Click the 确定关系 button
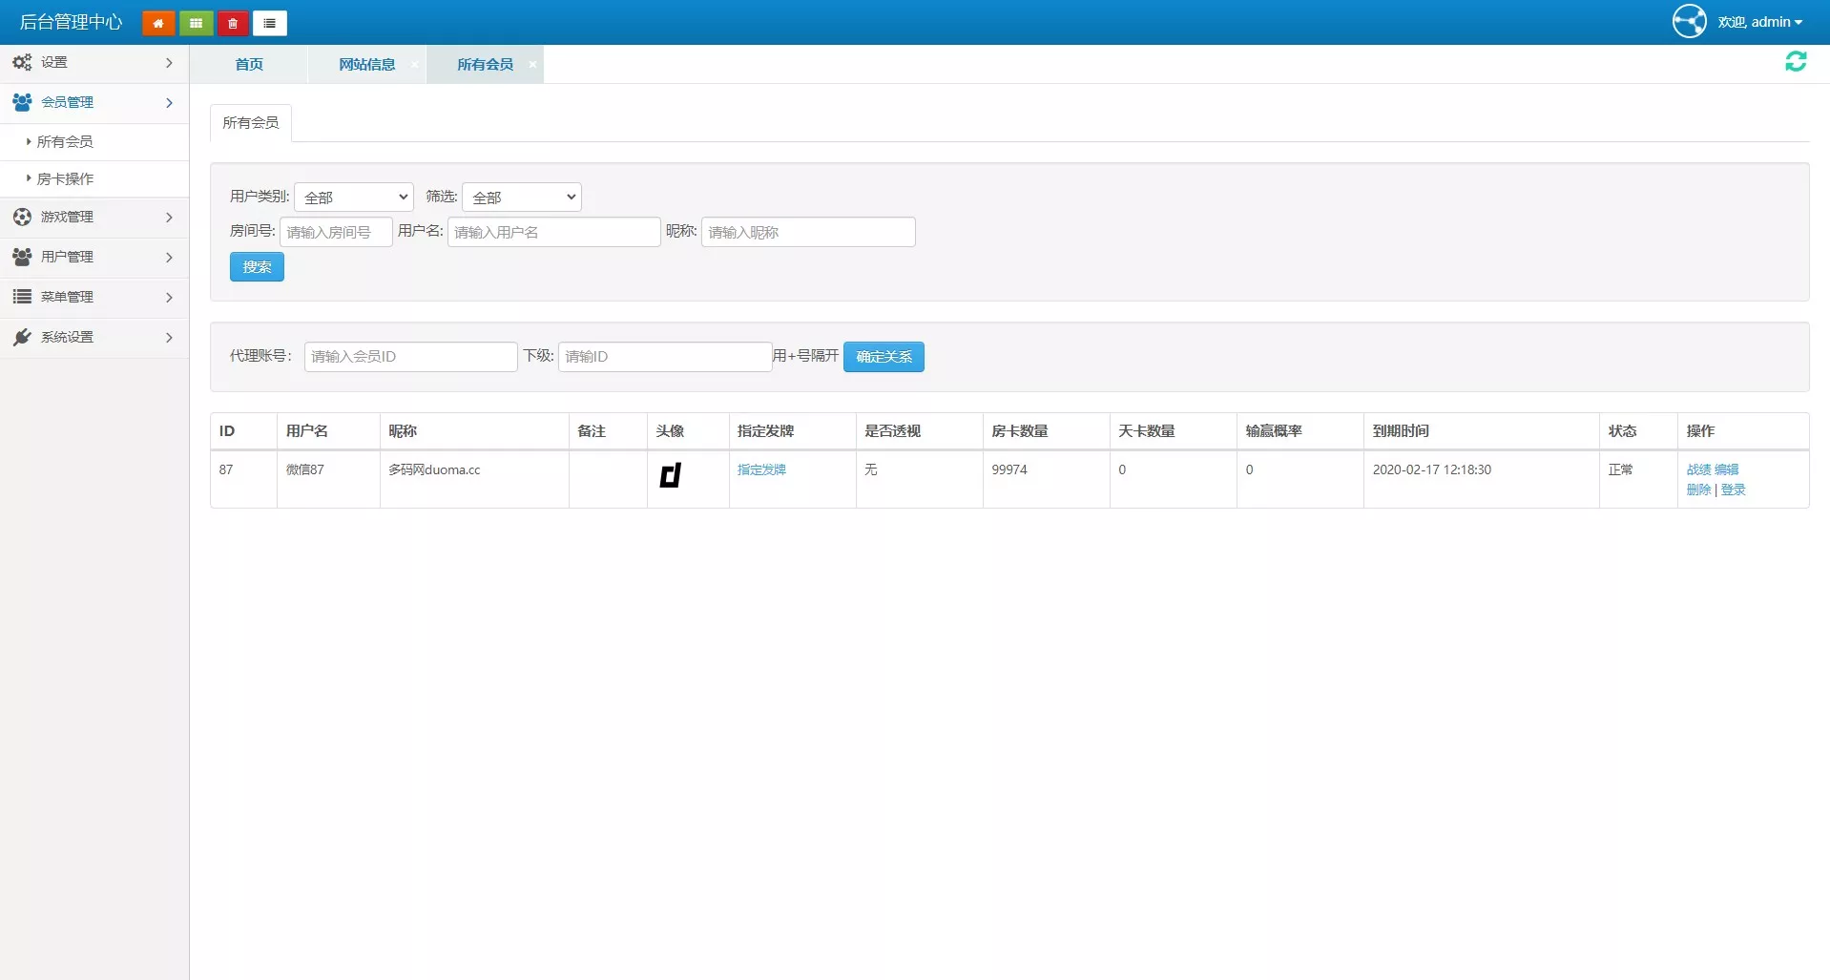1830x980 pixels. point(884,357)
